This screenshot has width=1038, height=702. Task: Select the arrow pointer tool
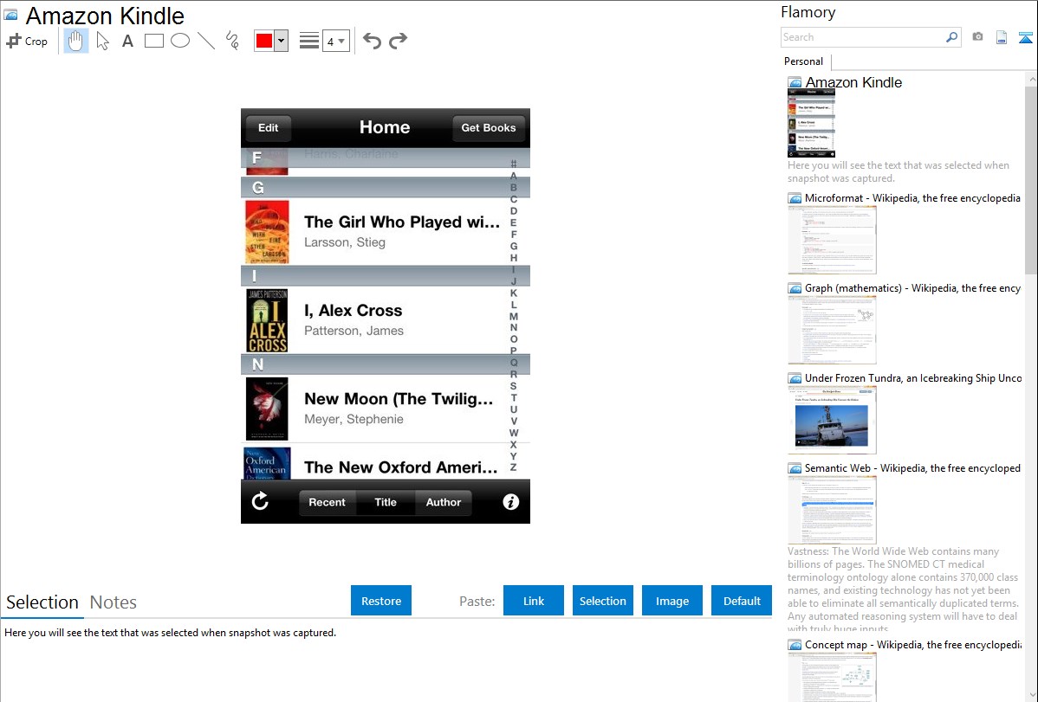[102, 41]
